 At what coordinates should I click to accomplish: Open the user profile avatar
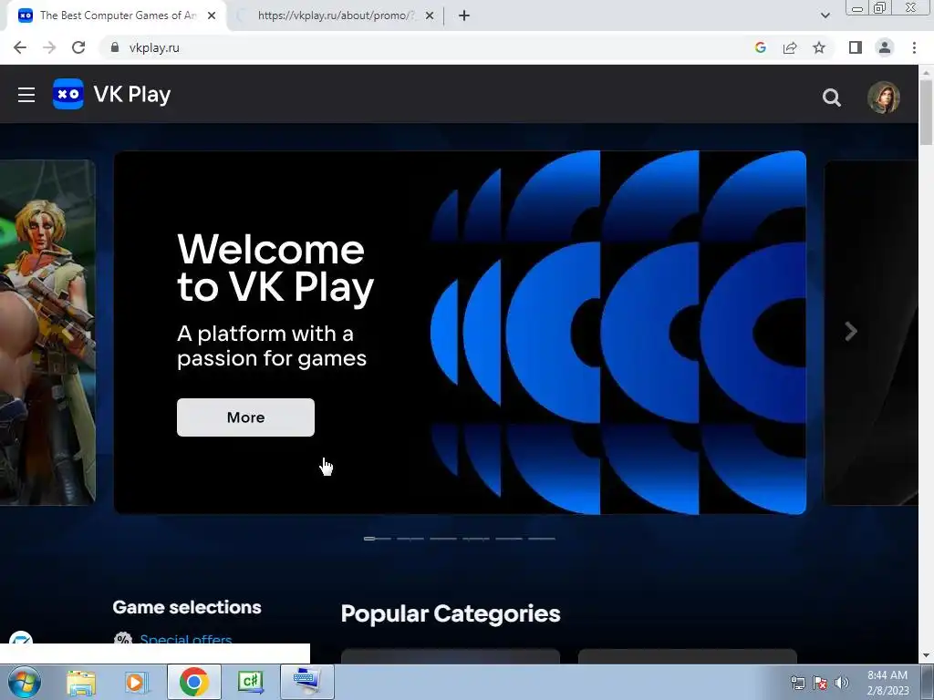(x=883, y=97)
